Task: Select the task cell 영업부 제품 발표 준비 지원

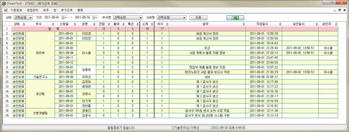Action: tap(207, 68)
